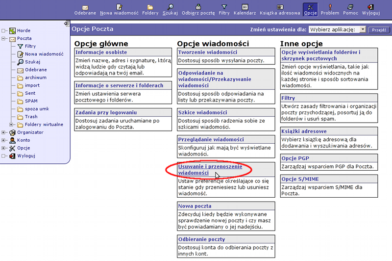Click the Horde icon in sidebar tree

[x=13, y=31]
